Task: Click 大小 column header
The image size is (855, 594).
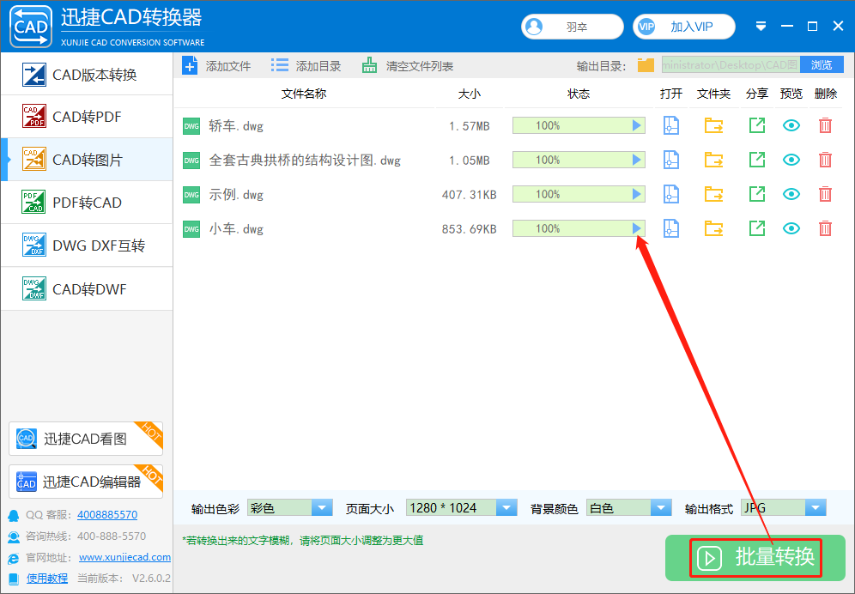Action: tap(469, 94)
